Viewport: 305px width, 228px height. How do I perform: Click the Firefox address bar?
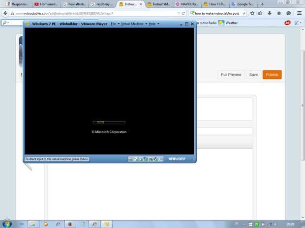pos(95,13)
